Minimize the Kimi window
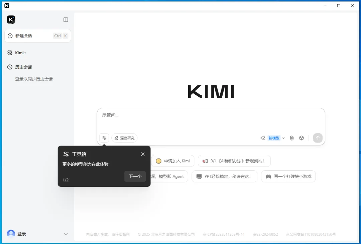Screen dimensions: 361x244 (x=325, y=6)
